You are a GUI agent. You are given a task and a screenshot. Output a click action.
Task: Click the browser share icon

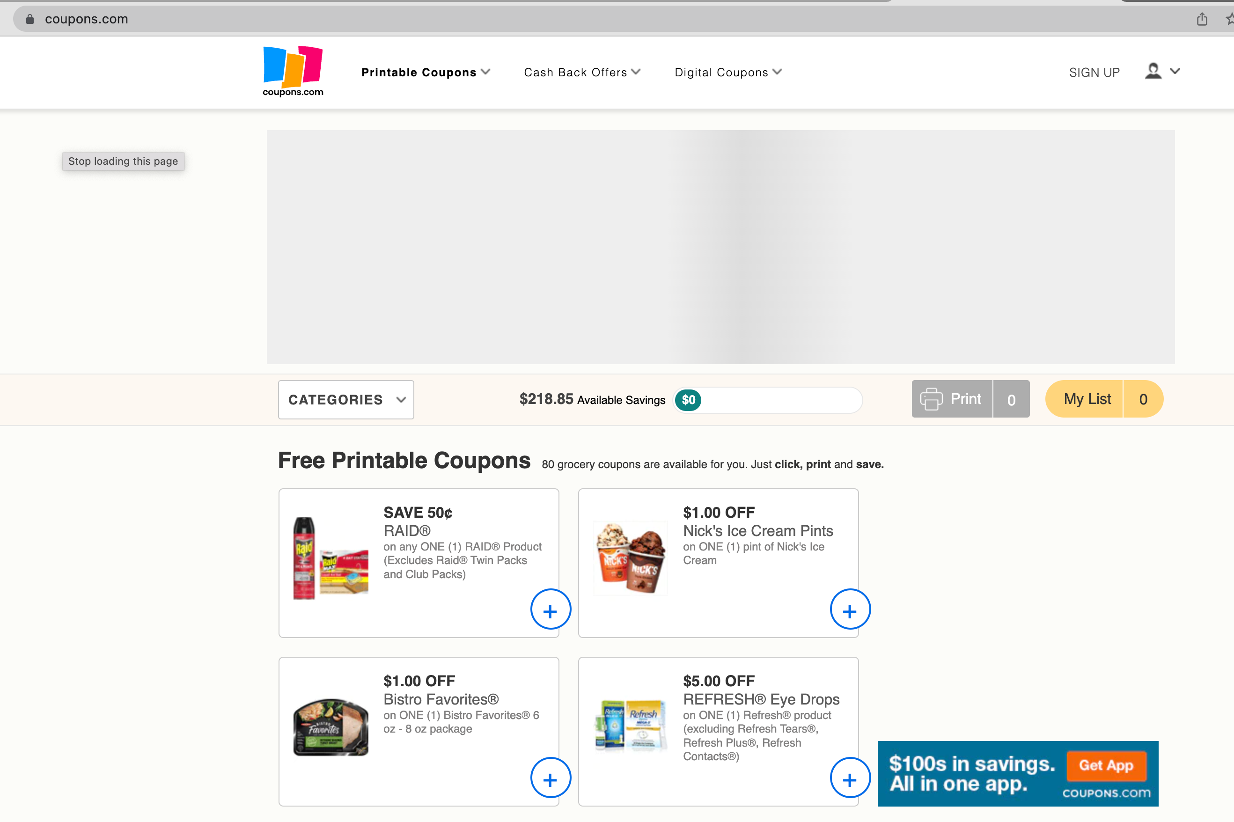pos(1202,19)
